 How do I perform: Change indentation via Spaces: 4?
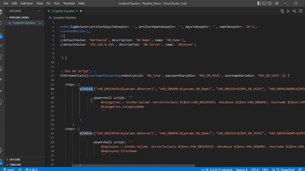[x=242, y=170]
